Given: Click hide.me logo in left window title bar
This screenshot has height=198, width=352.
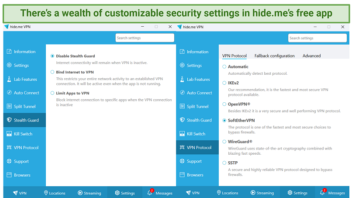Looking at the screenshot, I should tap(7, 27).
